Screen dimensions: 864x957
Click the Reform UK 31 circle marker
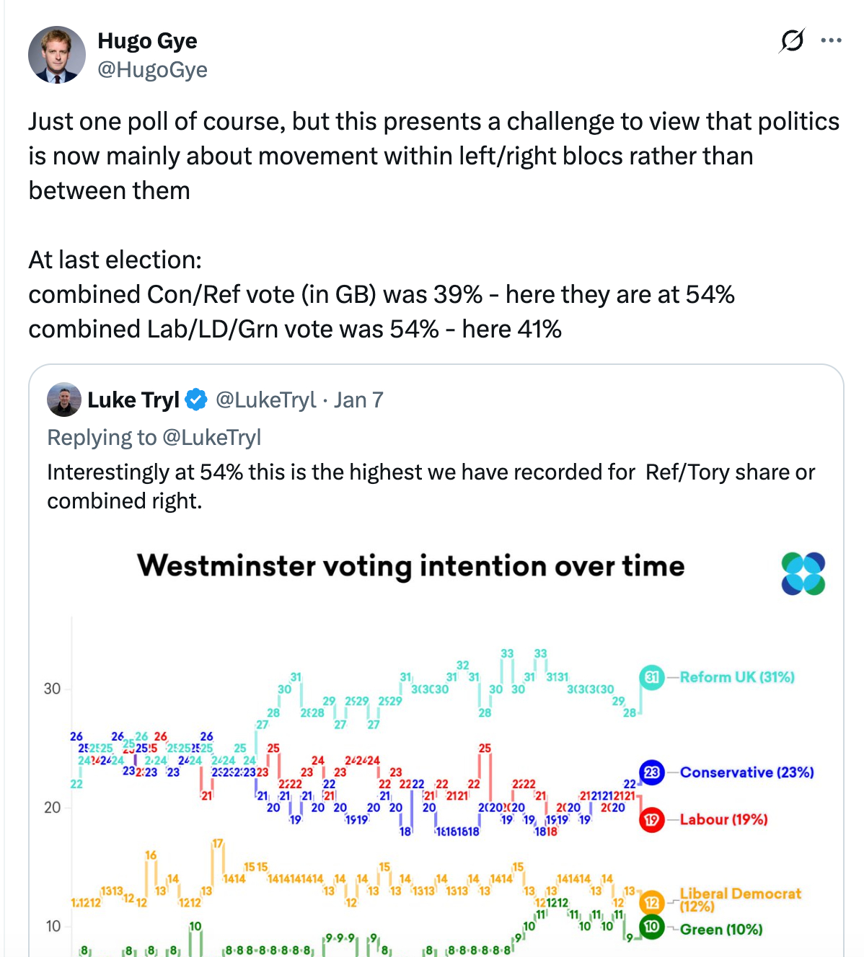[652, 677]
